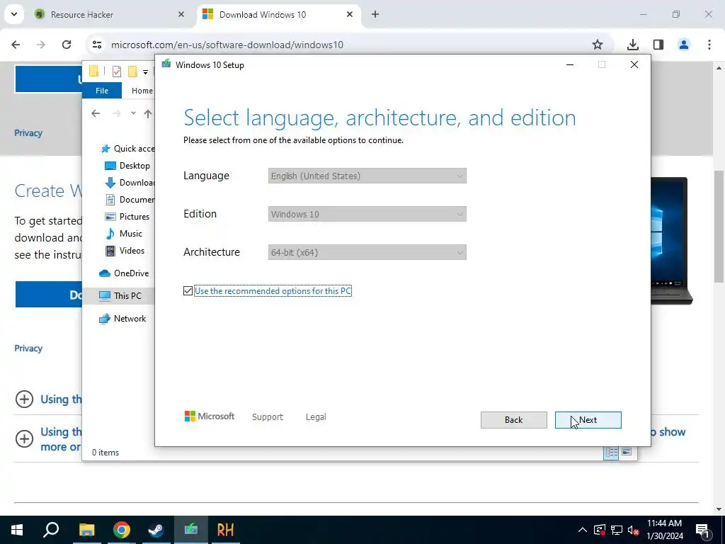Screen dimensions: 725x544
Task: Select Music in Explorer sidebar
Action: point(123,234)
